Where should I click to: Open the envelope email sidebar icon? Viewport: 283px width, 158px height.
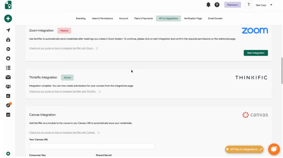point(8,77)
